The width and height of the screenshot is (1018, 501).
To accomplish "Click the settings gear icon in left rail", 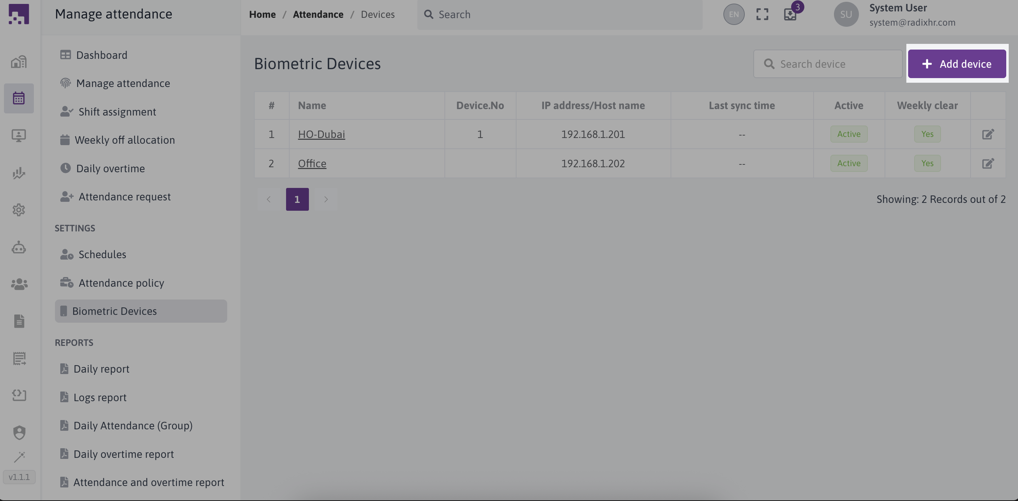I will tap(19, 210).
